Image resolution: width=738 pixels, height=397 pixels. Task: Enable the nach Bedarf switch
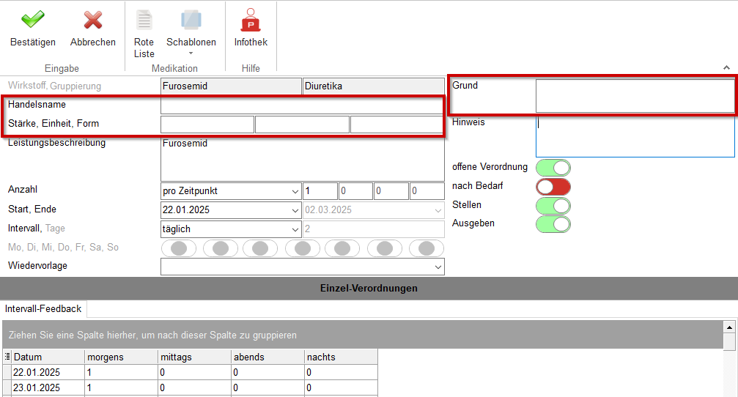(553, 186)
